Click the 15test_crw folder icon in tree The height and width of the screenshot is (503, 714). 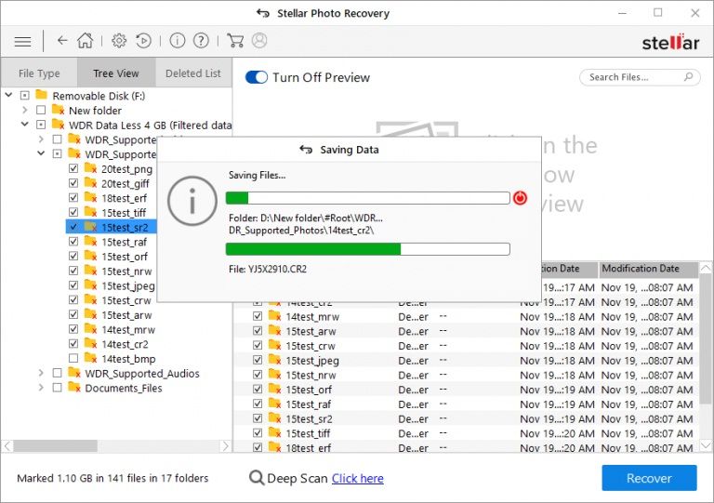[90, 300]
